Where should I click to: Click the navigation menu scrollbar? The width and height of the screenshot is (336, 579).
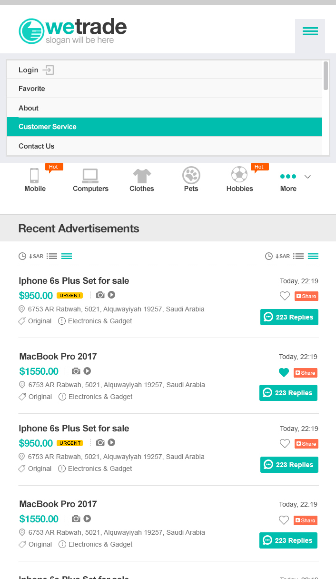click(x=326, y=76)
